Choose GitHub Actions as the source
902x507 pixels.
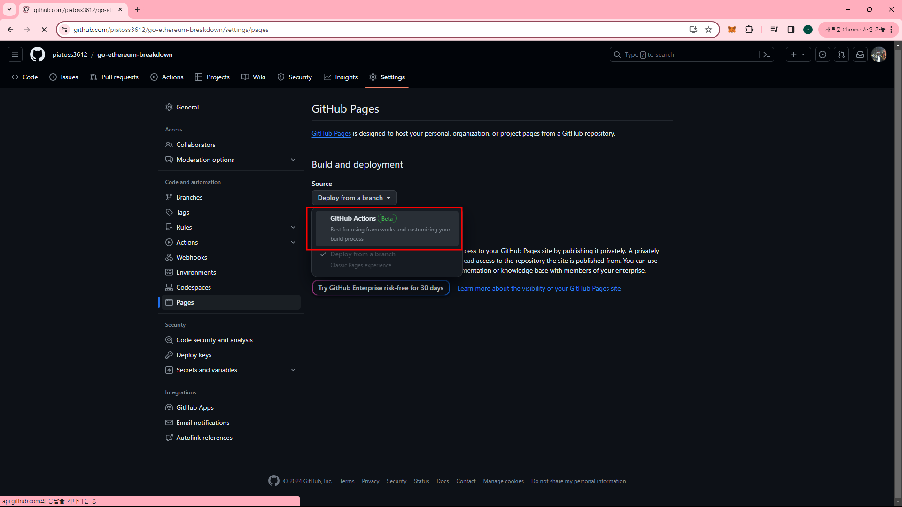click(387, 228)
